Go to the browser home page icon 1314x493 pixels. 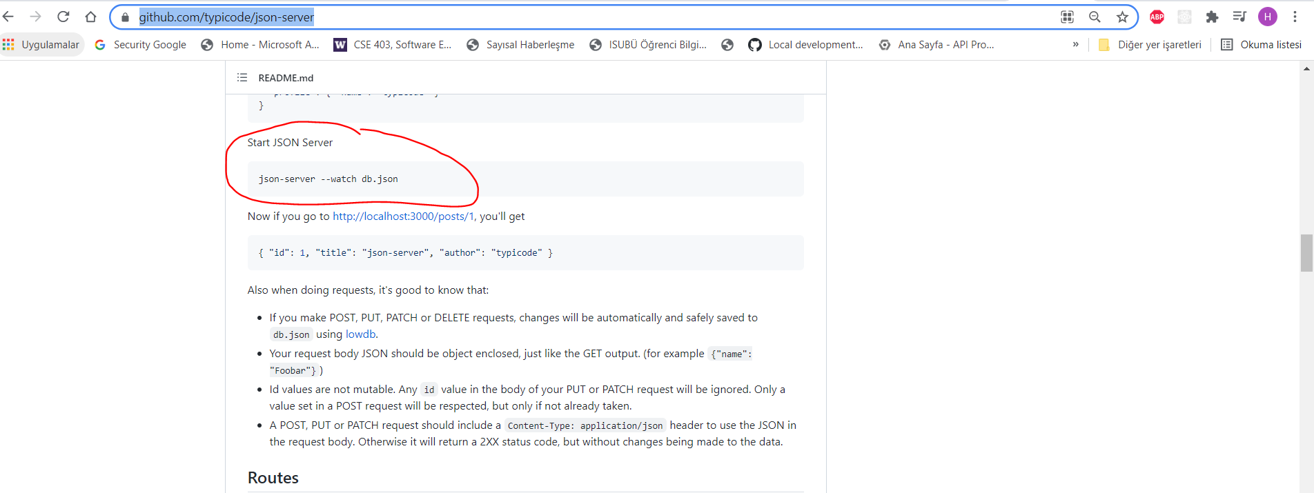click(x=90, y=17)
